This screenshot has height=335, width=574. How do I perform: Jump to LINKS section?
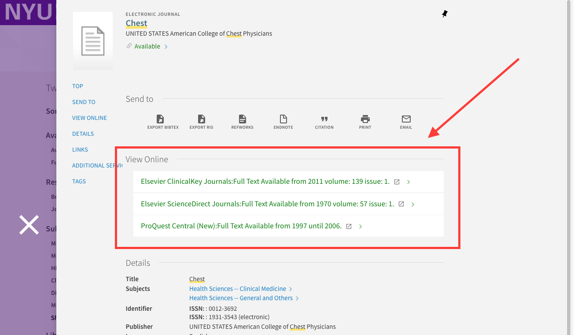tap(80, 149)
